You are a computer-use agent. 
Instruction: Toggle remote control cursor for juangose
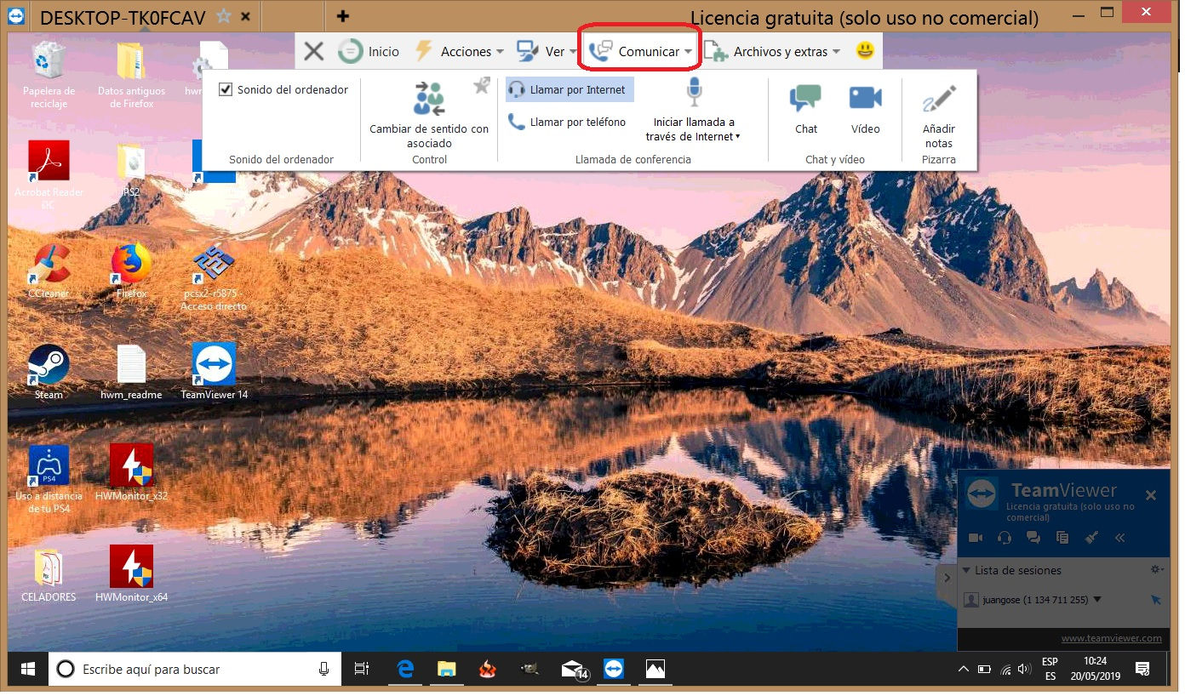point(1155,600)
